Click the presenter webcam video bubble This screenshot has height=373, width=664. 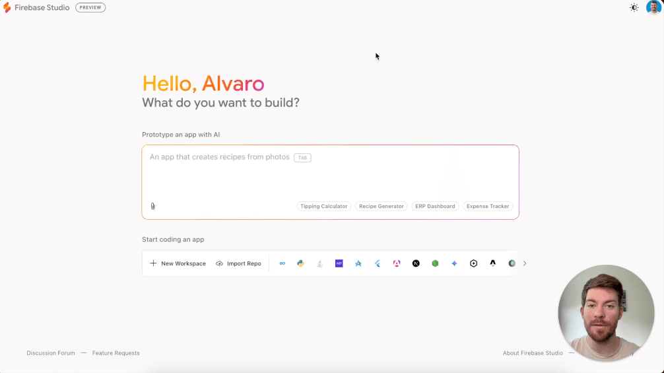point(606,313)
